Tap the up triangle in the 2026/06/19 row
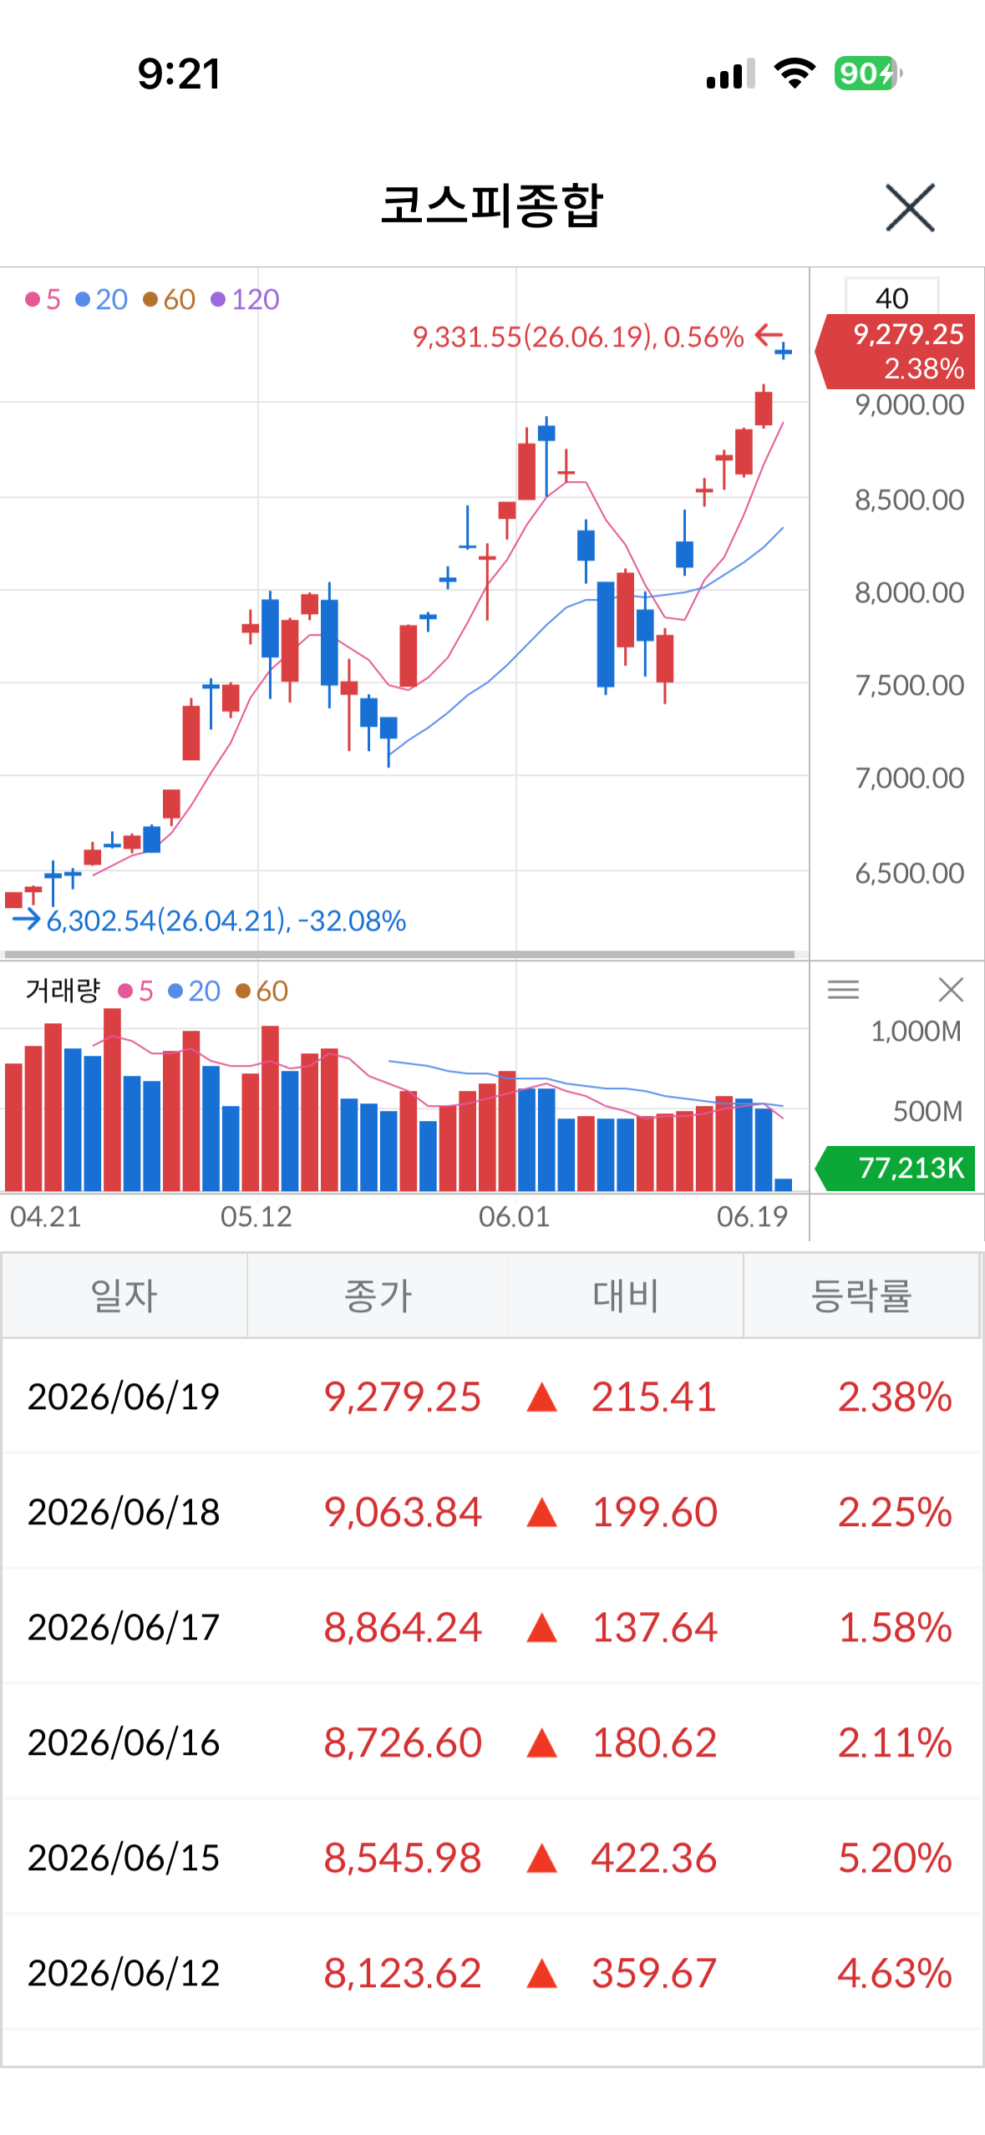This screenshot has height=2135, width=985. [x=542, y=1397]
